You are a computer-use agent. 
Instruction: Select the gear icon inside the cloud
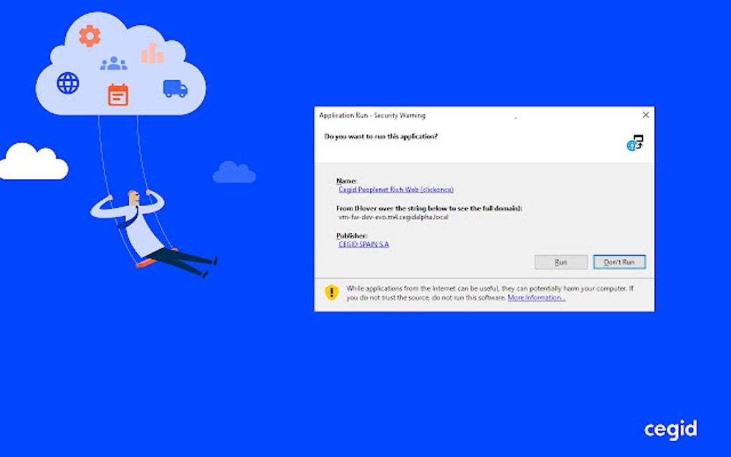pyautogui.click(x=89, y=34)
